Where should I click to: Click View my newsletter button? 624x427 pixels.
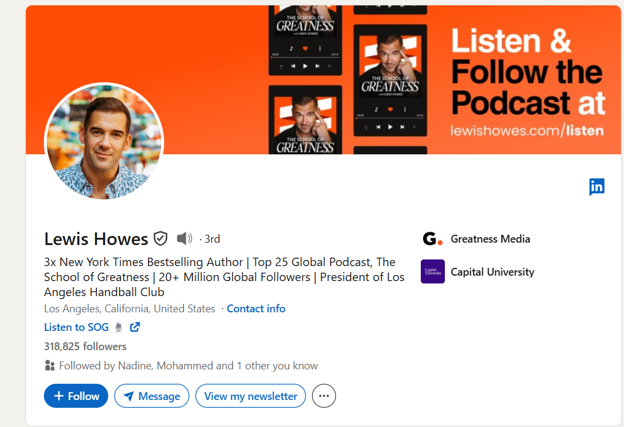point(251,396)
